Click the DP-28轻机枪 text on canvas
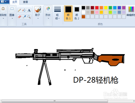The width and height of the screenshot is (135, 103). coord(96,80)
